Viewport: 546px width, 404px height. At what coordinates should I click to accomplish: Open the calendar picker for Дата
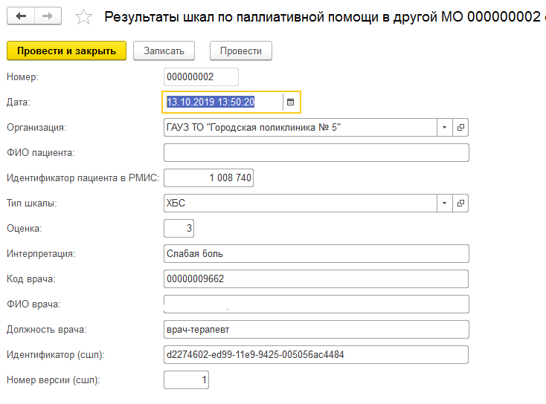click(291, 102)
